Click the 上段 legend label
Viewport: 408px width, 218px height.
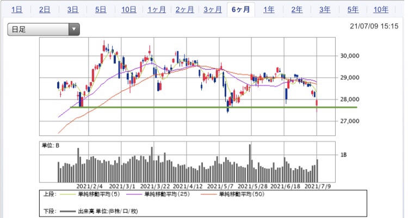50,194
